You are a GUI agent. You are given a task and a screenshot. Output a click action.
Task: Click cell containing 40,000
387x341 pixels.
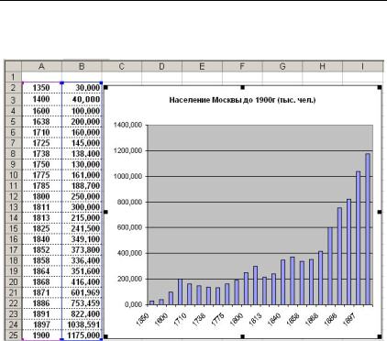[x=82, y=99]
